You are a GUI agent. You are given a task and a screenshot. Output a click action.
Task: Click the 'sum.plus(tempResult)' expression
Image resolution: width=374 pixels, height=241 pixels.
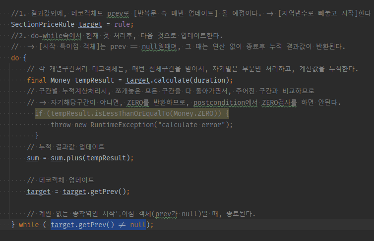coord(90,158)
